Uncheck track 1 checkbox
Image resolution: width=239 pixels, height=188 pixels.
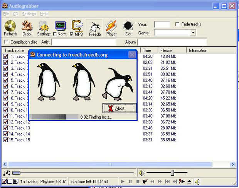[5, 56]
